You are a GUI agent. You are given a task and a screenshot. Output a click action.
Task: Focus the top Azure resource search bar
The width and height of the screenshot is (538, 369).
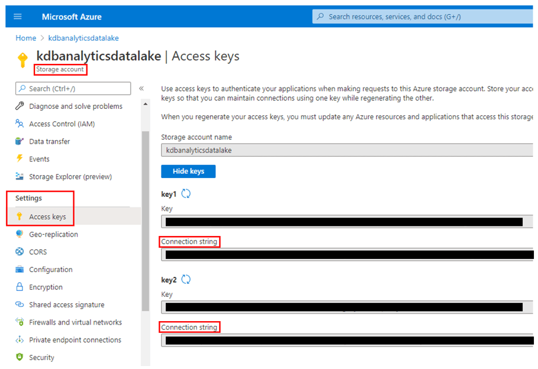pyautogui.click(x=423, y=17)
